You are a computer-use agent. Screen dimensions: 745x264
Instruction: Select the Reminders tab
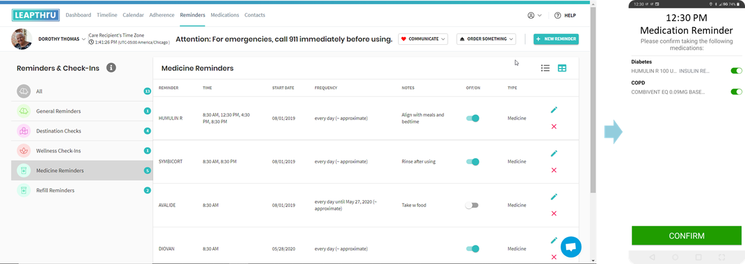192,15
